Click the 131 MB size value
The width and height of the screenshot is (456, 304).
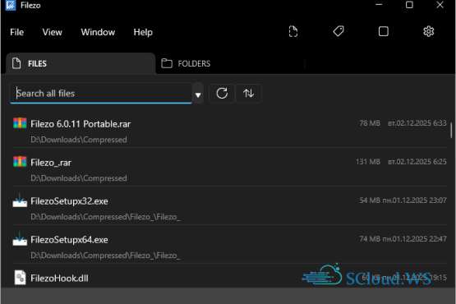(368, 162)
